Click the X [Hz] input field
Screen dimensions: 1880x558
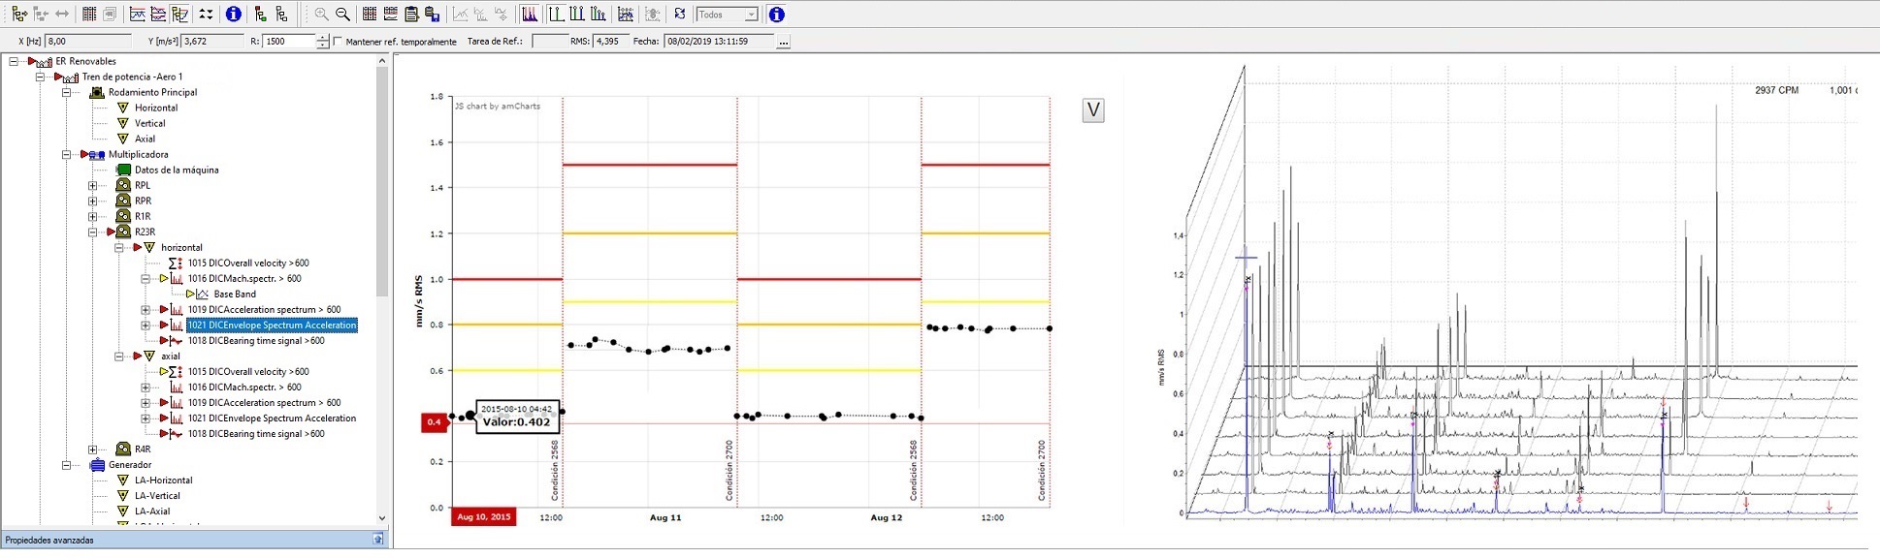(x=87, y=42)
